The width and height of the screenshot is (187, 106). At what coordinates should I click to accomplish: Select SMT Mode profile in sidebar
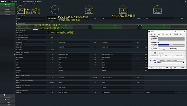[7, 12]
